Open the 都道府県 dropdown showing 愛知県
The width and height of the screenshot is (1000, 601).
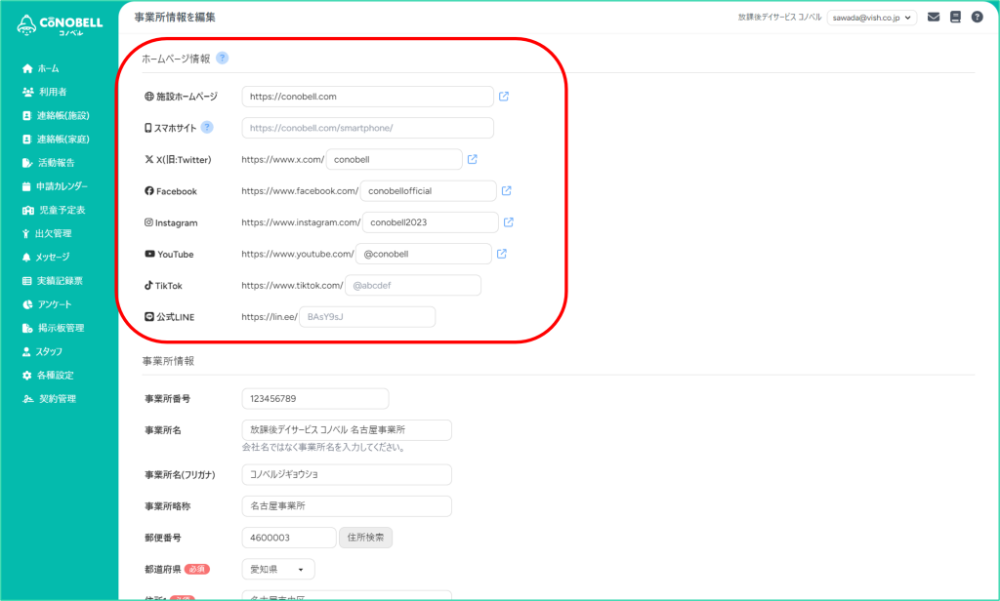(x=278, y=569)
